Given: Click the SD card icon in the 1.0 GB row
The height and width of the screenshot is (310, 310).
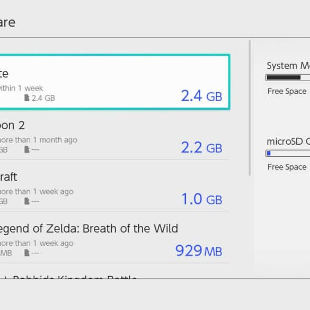Looking at the screenshot, I should 26,201.
